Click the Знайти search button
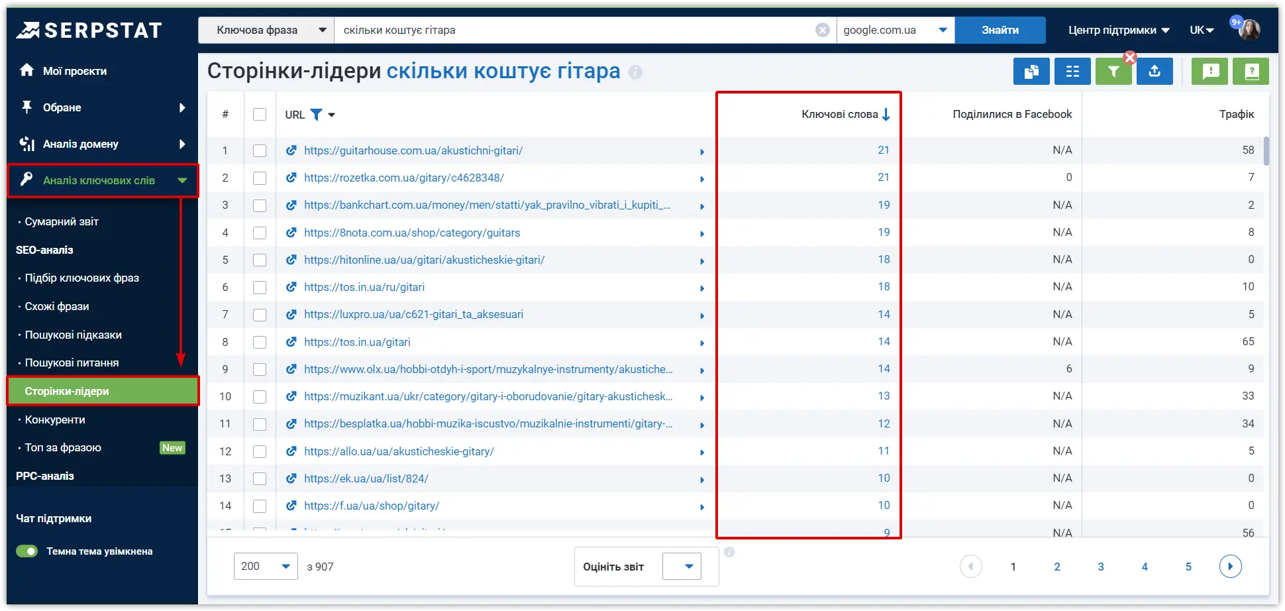This screenshot has height=611, width=1285. [1000, 30]
